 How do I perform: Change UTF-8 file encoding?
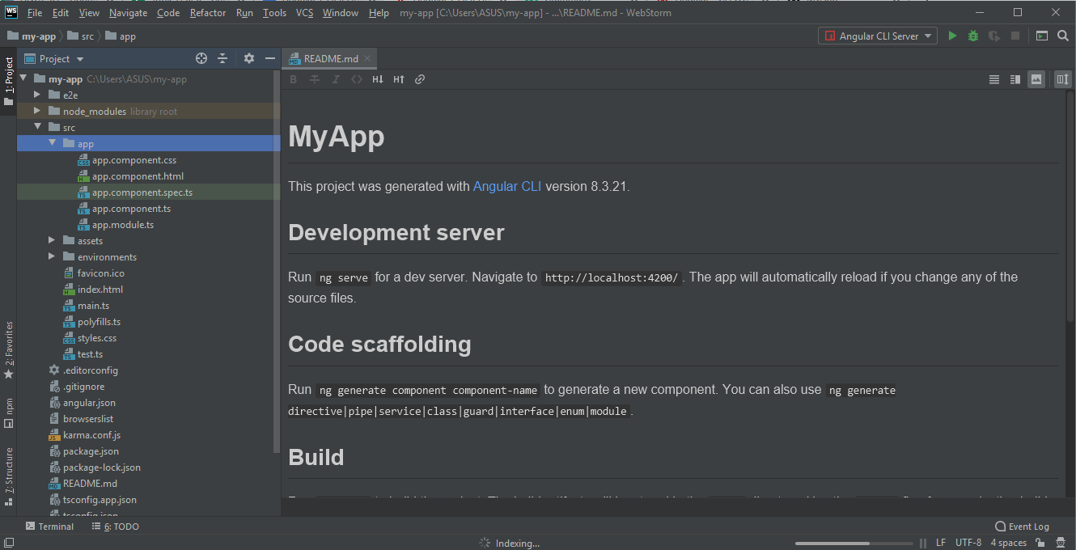968,543
